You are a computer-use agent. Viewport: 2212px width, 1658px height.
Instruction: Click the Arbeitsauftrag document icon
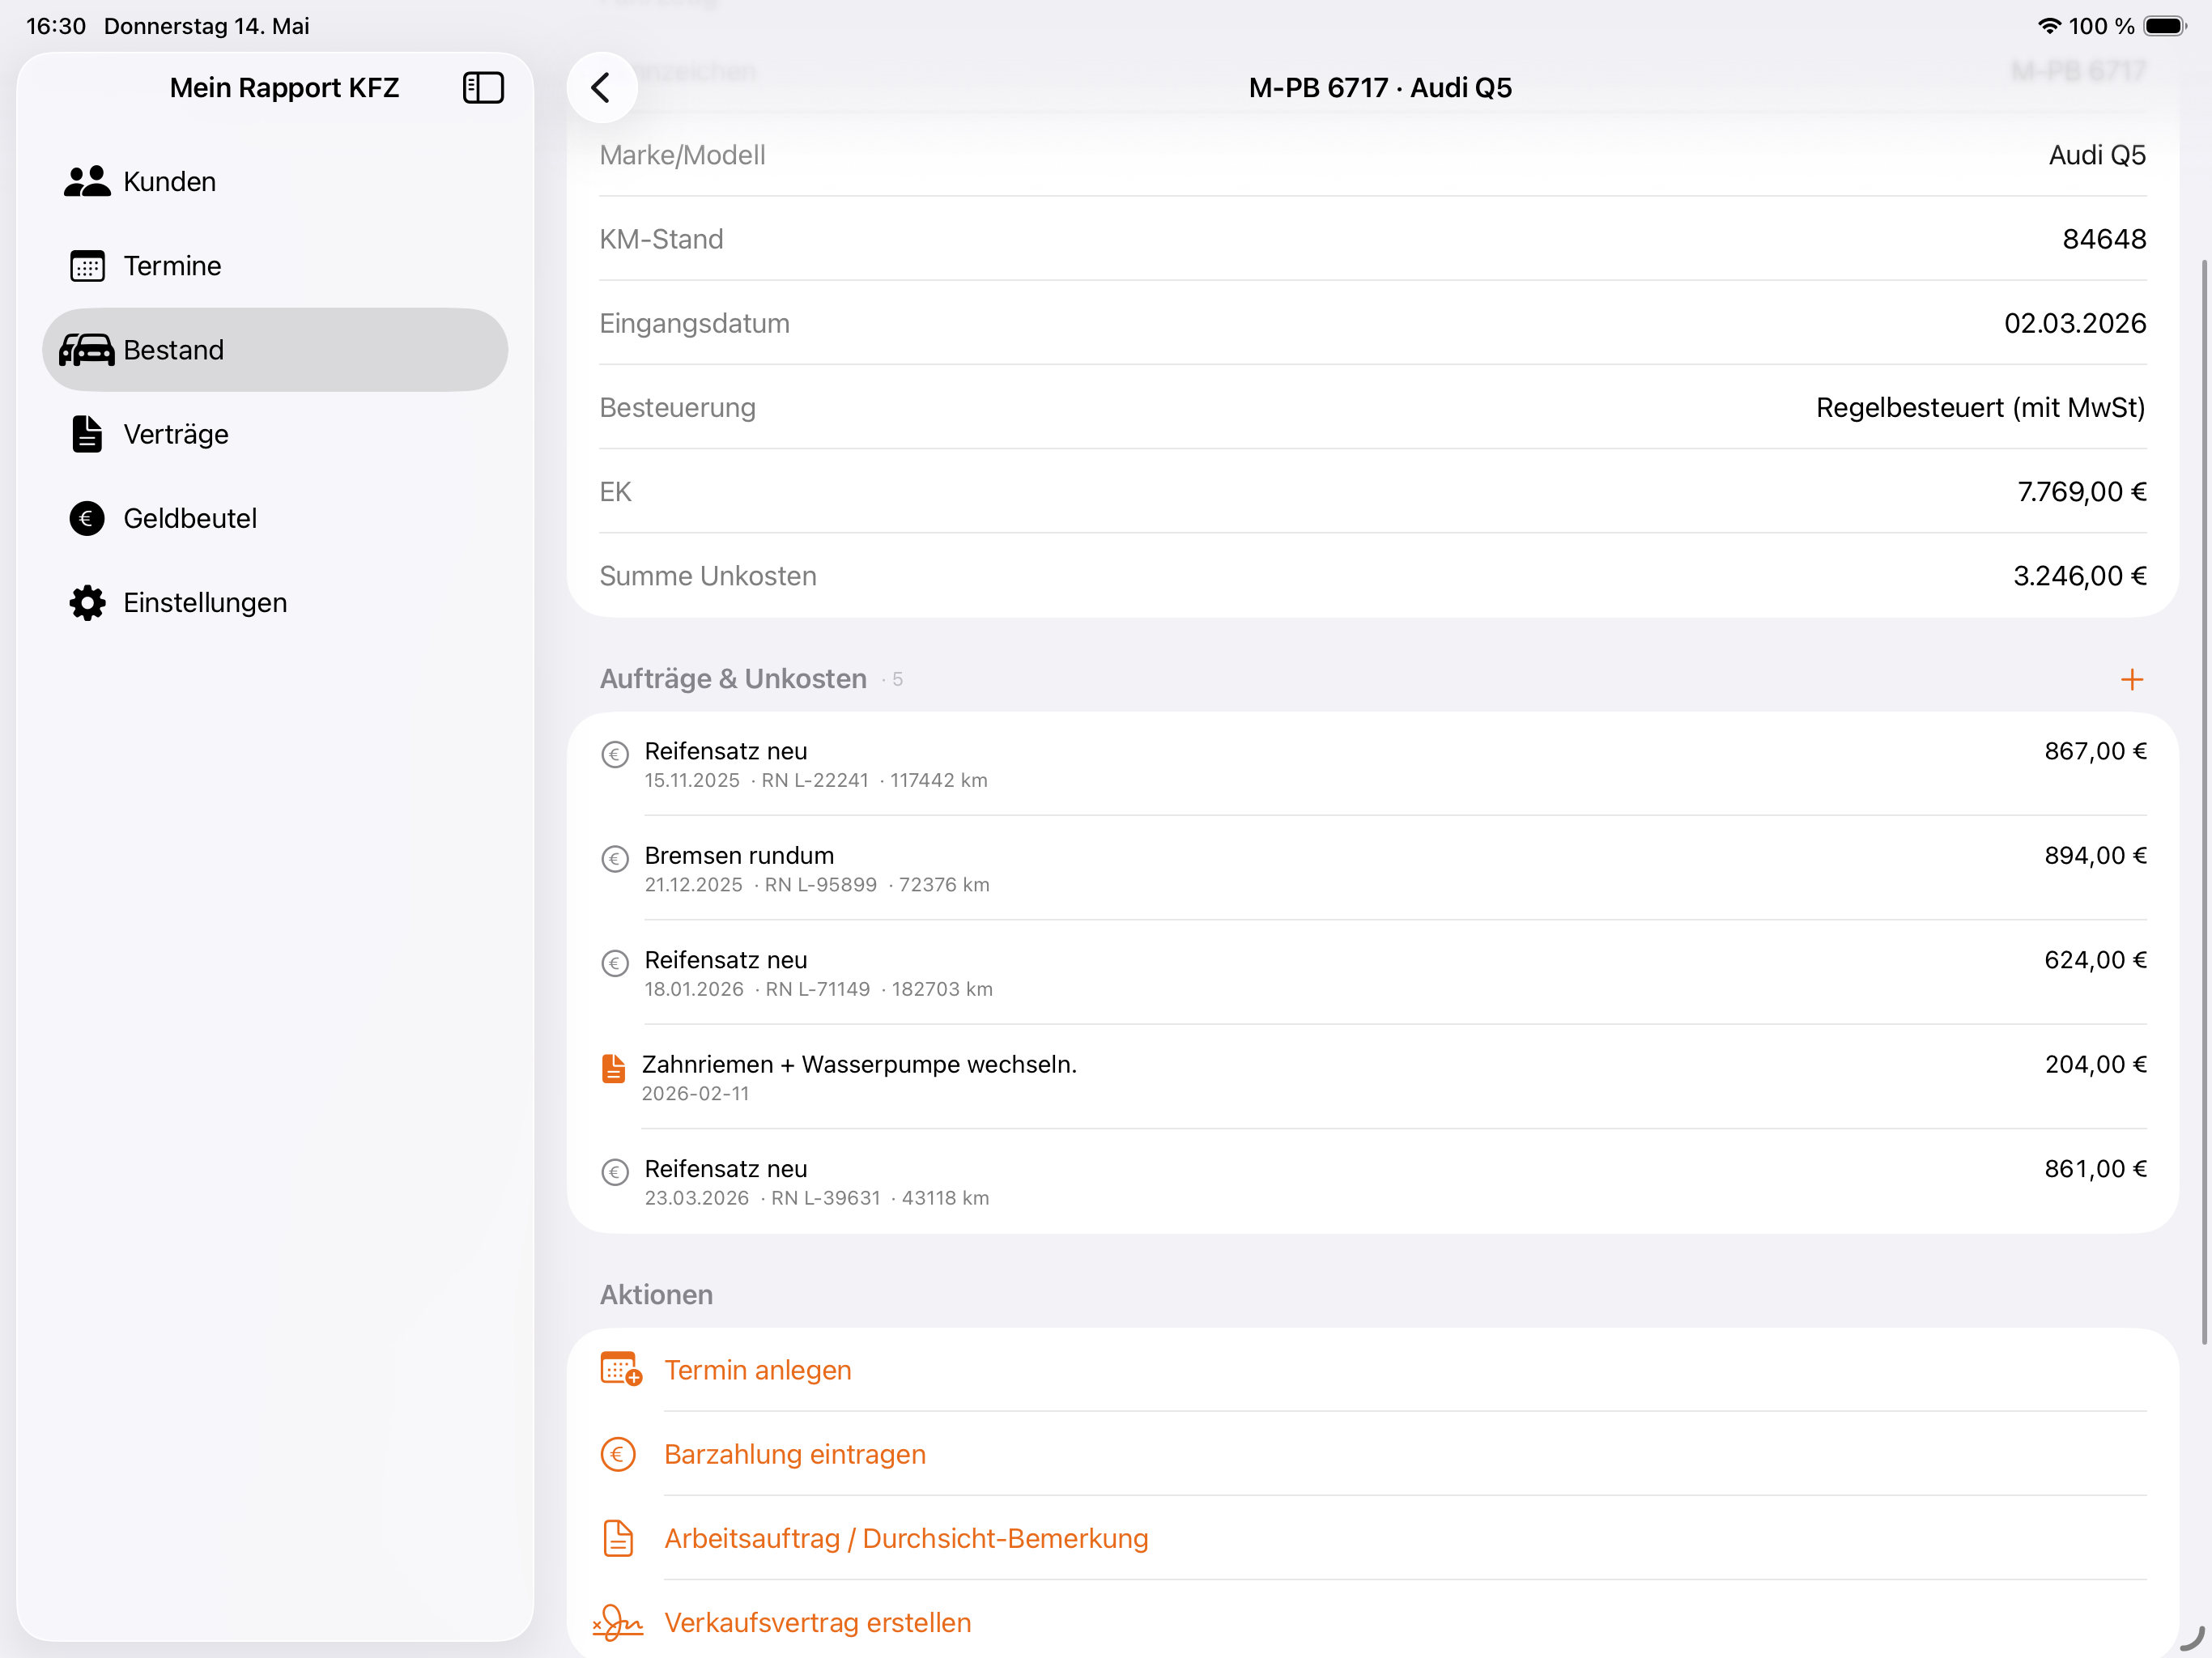tap(618, 1539)
